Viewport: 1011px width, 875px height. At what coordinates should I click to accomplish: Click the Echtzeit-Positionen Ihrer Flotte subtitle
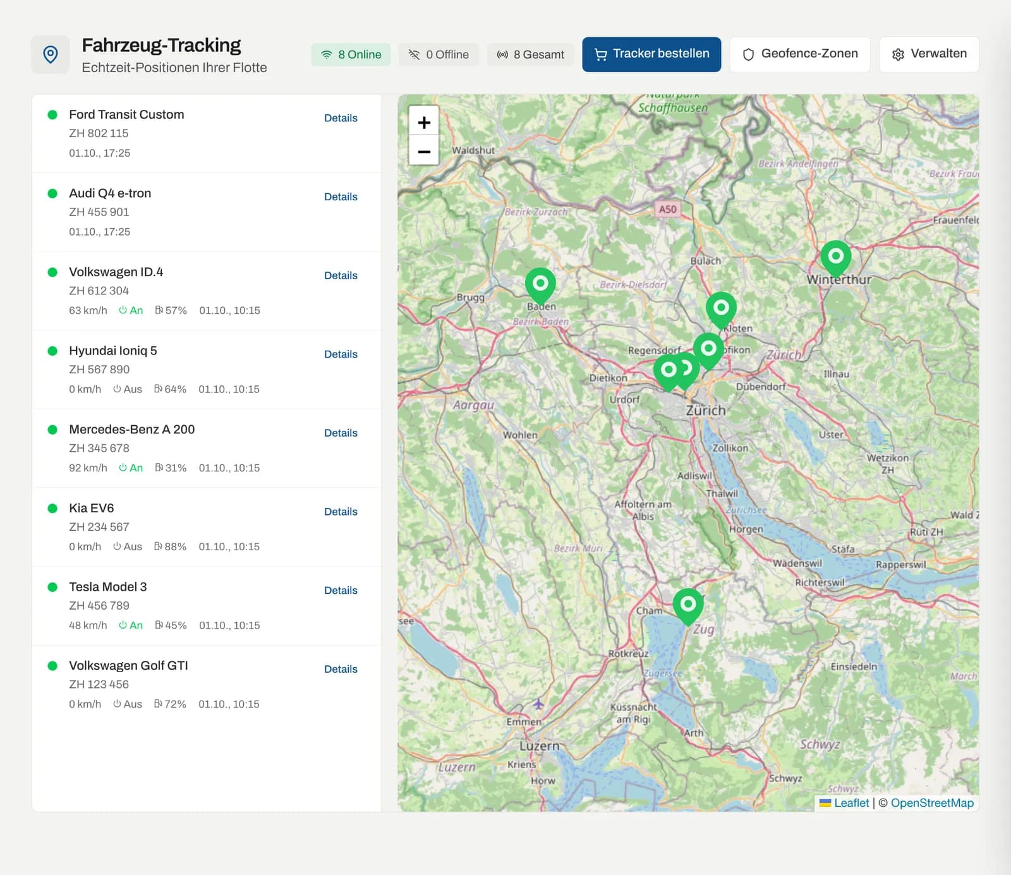[174, 68]
